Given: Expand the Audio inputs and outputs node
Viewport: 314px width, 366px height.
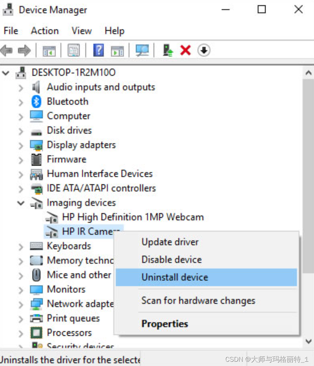Looking at the screenshot, I should coord(21,88).
